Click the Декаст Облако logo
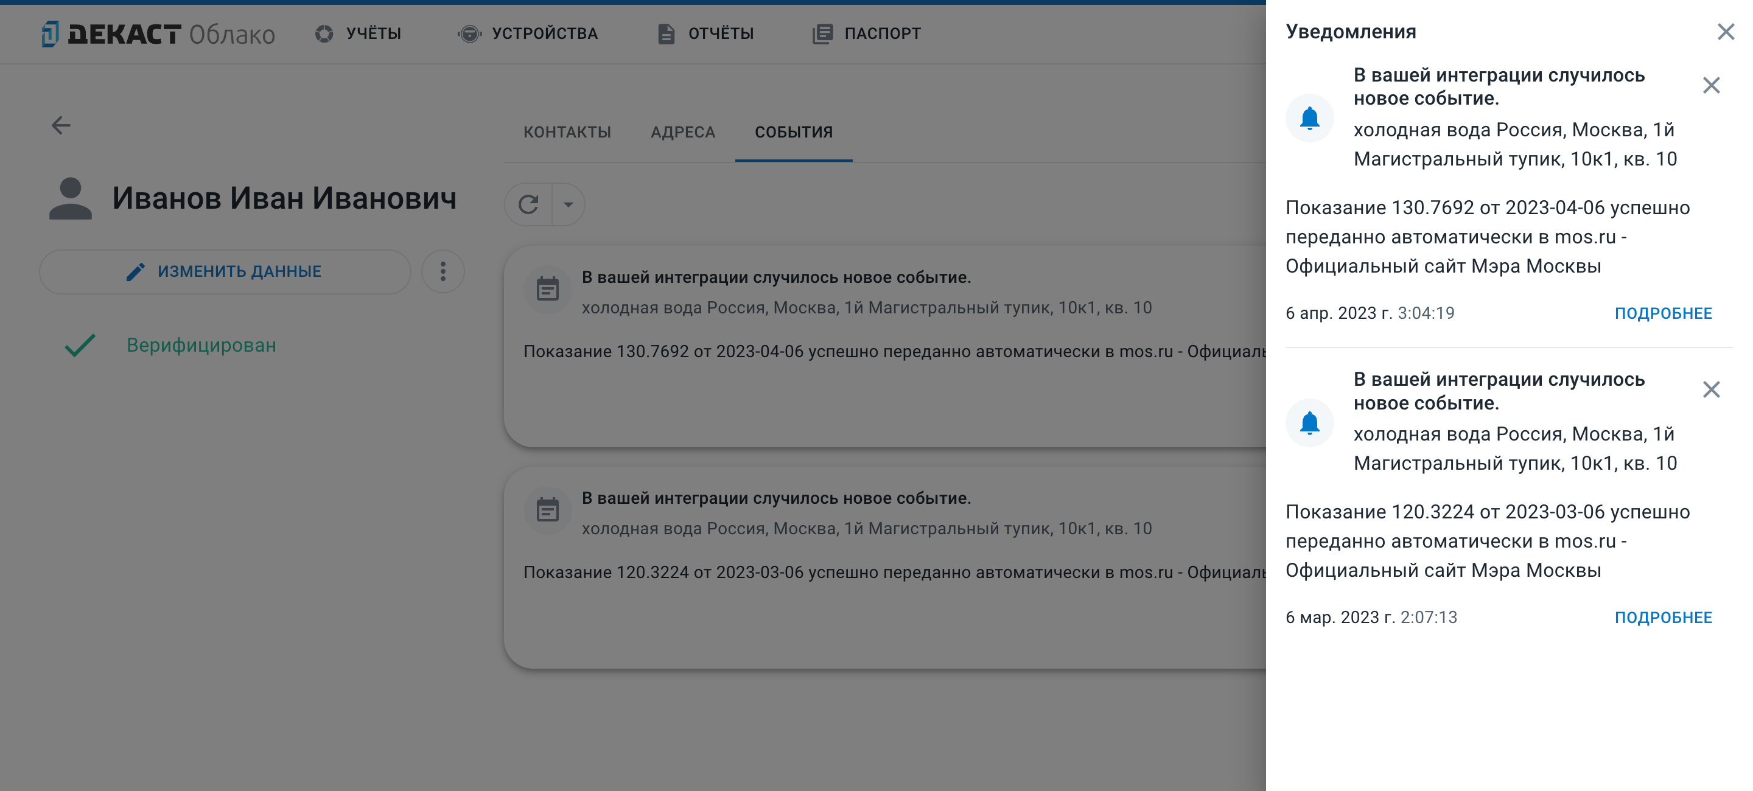Screen dimensions: 1753x791 (x=158, y=33)
